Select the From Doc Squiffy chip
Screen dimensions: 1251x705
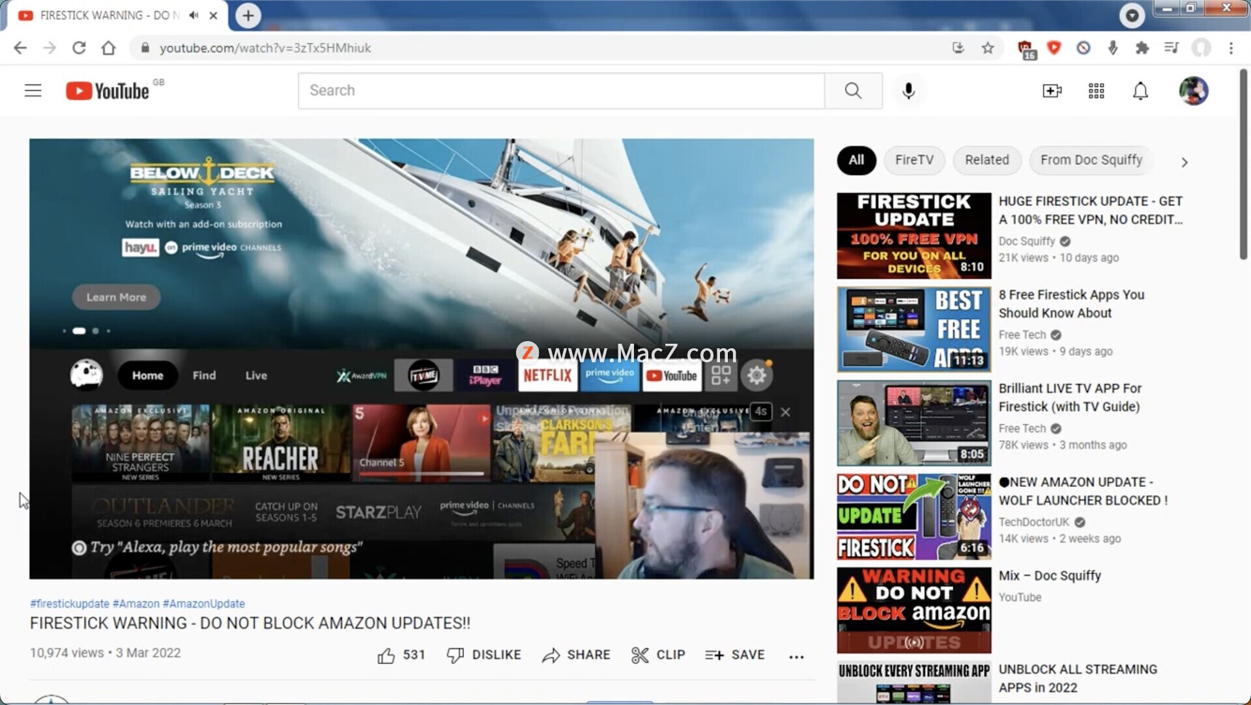[1091, 160]
